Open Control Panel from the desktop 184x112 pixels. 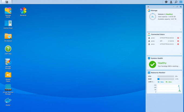[x=8, y=23]
